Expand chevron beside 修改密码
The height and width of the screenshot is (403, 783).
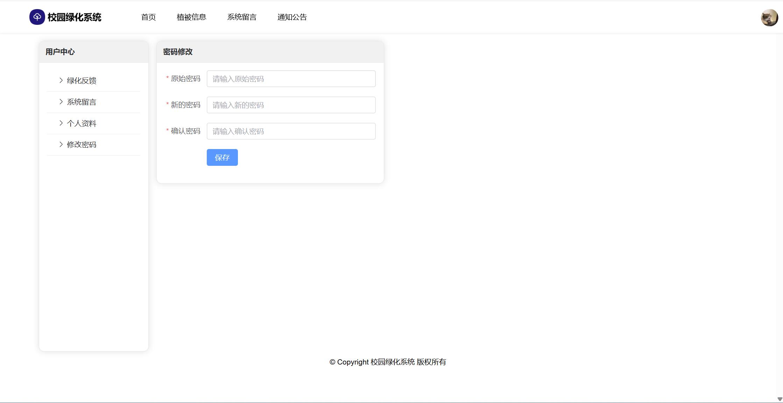(x=61, y=144)
